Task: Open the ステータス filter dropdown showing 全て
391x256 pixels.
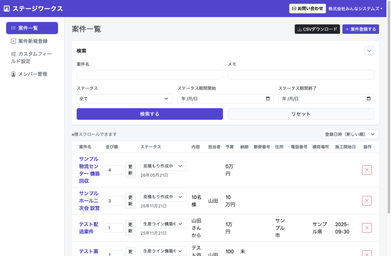Action: 124,99
